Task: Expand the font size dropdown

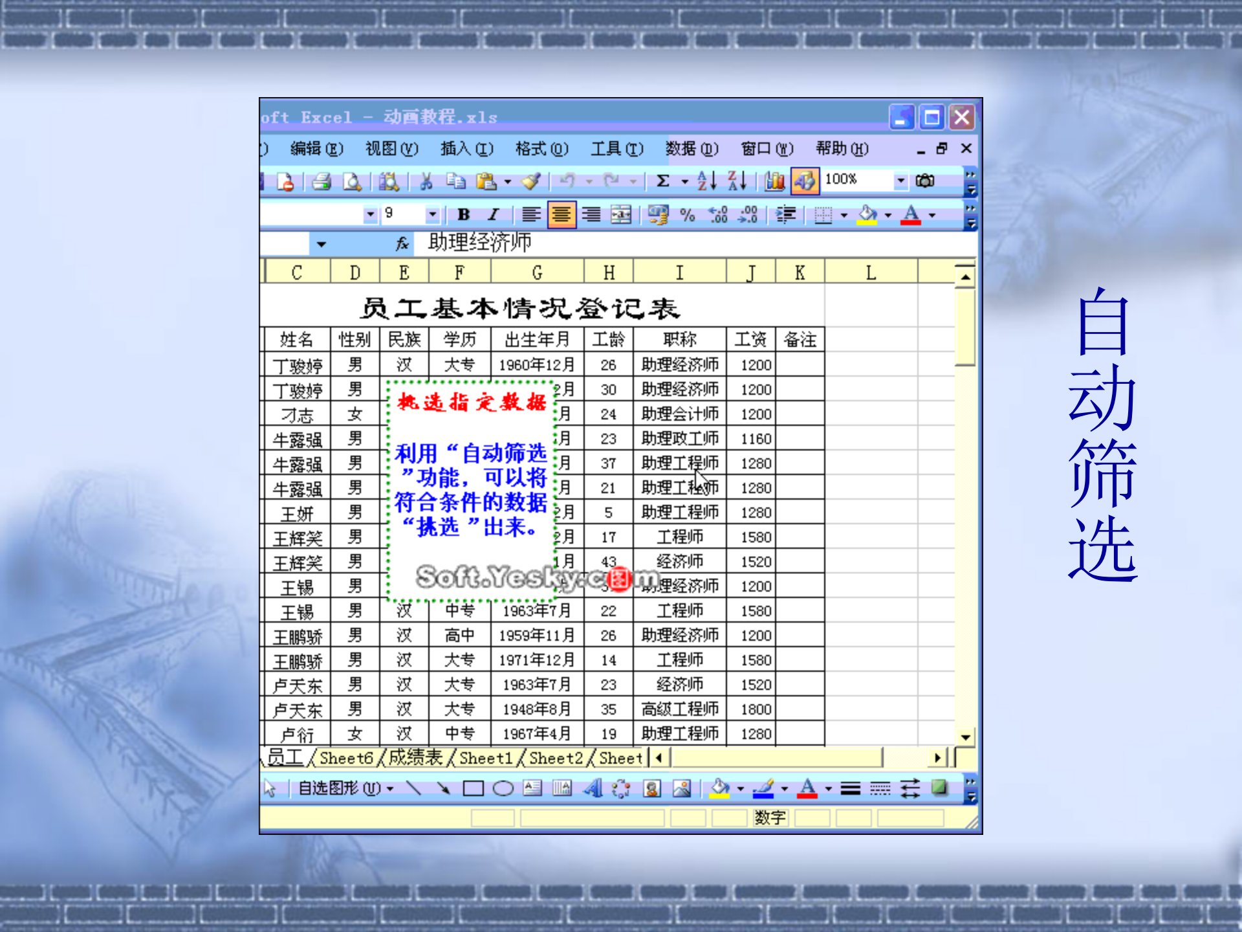Action: (432, 214)
